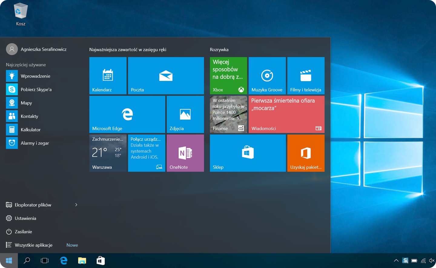This screenshot has height=268, width=436.
Task: Launch Pobierz Skype'a entry
Action: (x=42, y=89)
